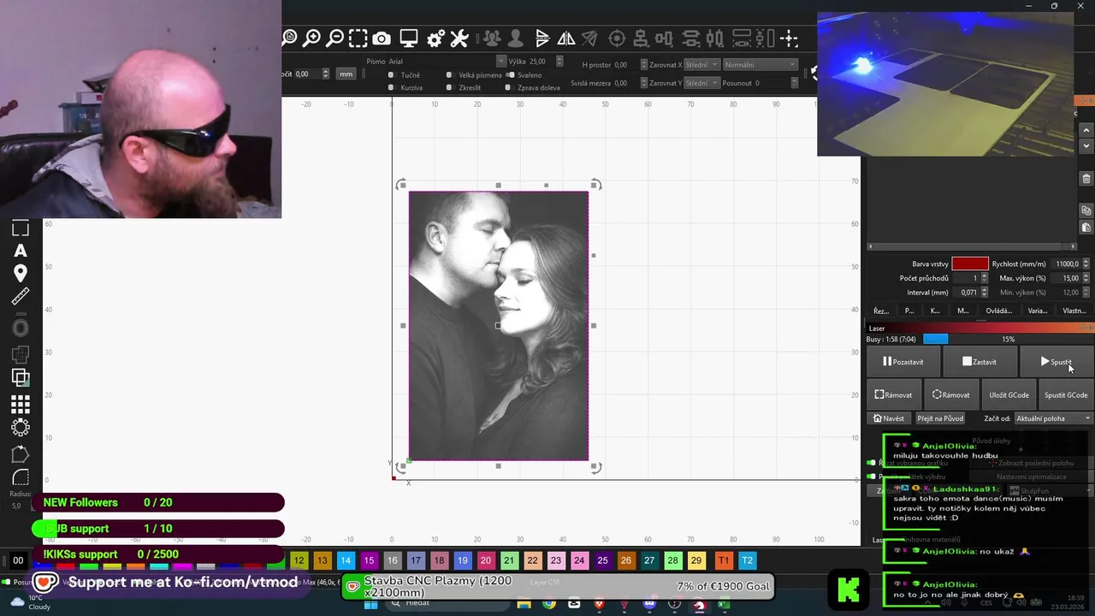1095x616 pixels.
Task: Adjust the Max. výkon 15,00 spinner arrows
Action: click(x=1086, y=278)
